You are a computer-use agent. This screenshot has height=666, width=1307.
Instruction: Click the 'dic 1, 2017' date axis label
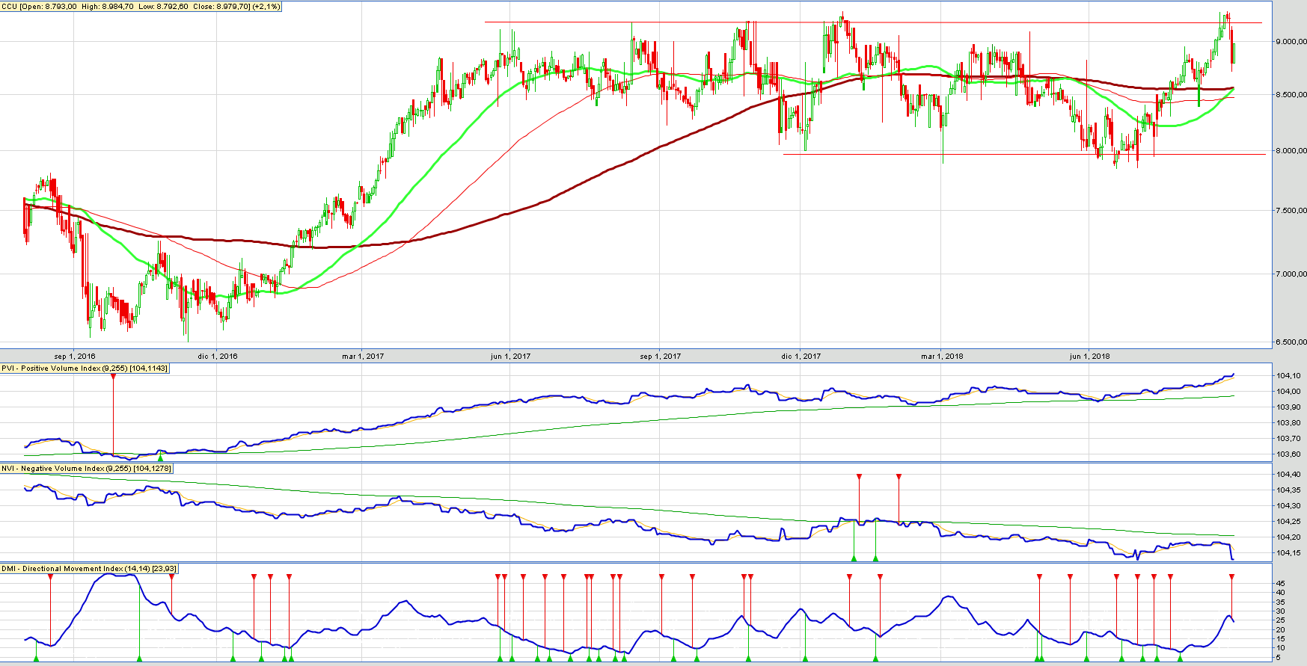click(x=801, y=356)
